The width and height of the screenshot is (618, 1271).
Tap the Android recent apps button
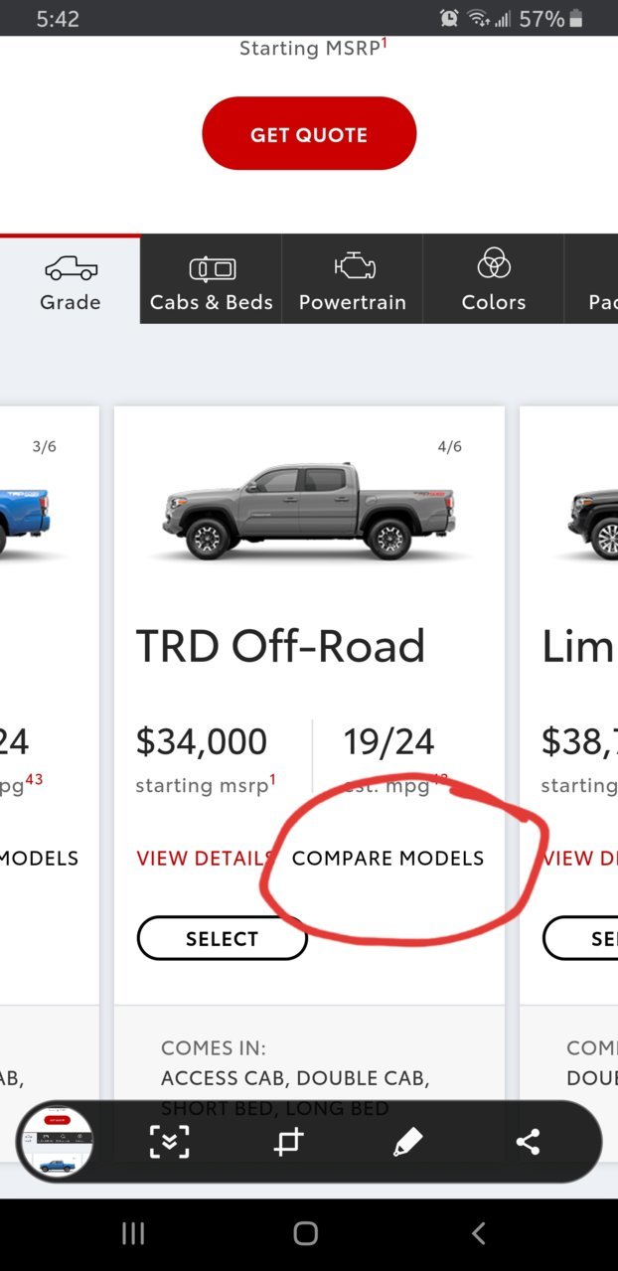[133, 1233]
